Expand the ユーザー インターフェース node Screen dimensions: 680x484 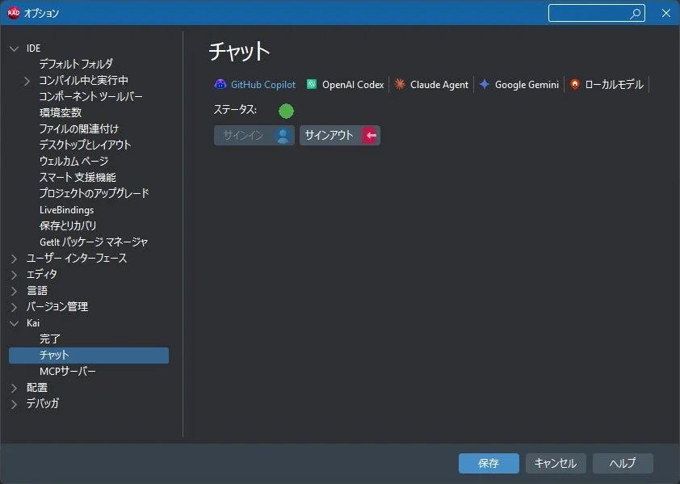(x=15, y=259)
